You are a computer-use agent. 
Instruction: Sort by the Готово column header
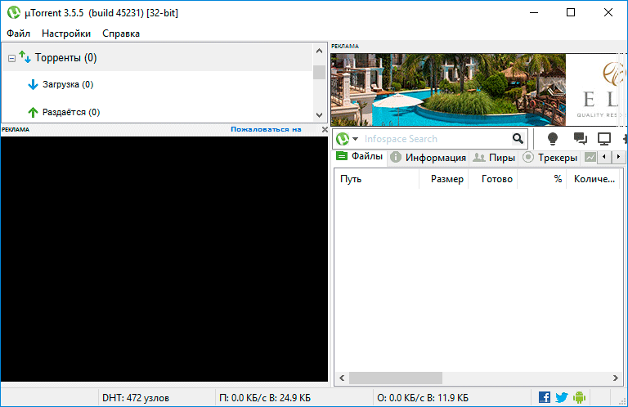pyautogui.click(x=492, y=179)
